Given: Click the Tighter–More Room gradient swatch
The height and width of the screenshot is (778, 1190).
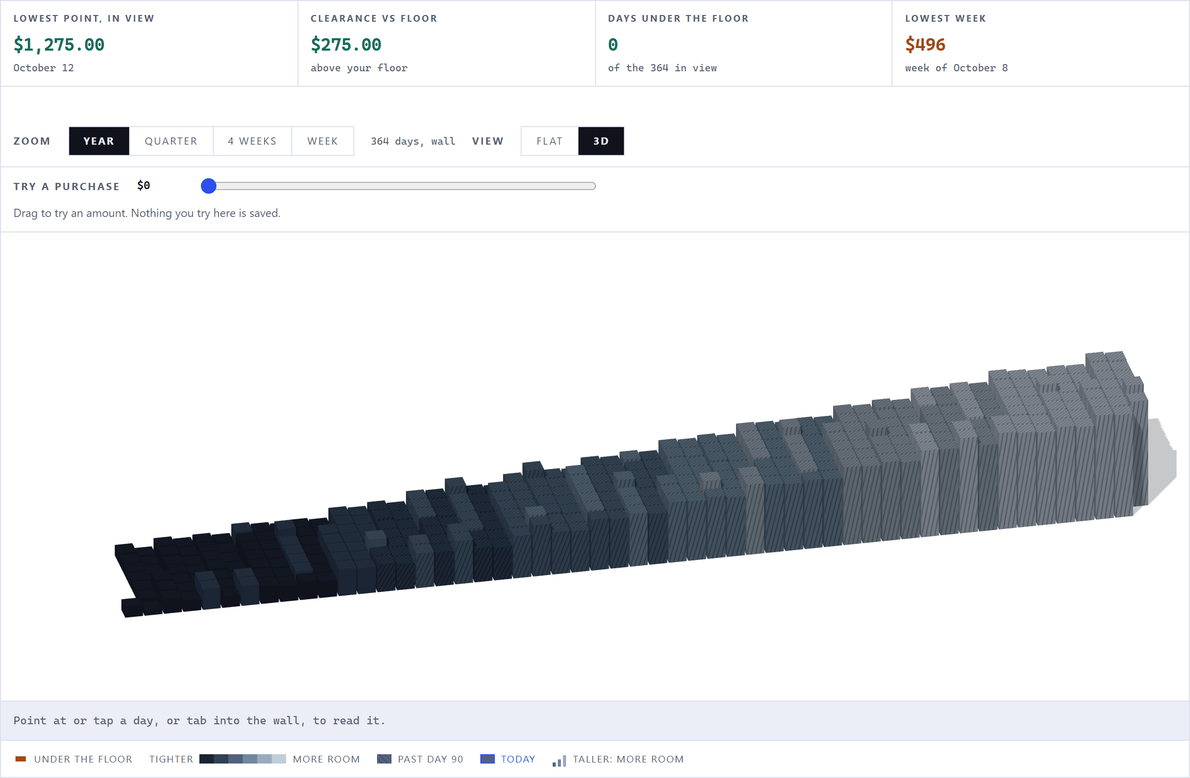Looking at the screenshot, I should pyautogui.click(x=243, y=759).
